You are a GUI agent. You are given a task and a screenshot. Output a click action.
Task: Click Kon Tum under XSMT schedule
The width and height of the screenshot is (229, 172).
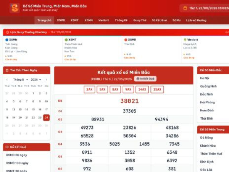tap(69, 52)
